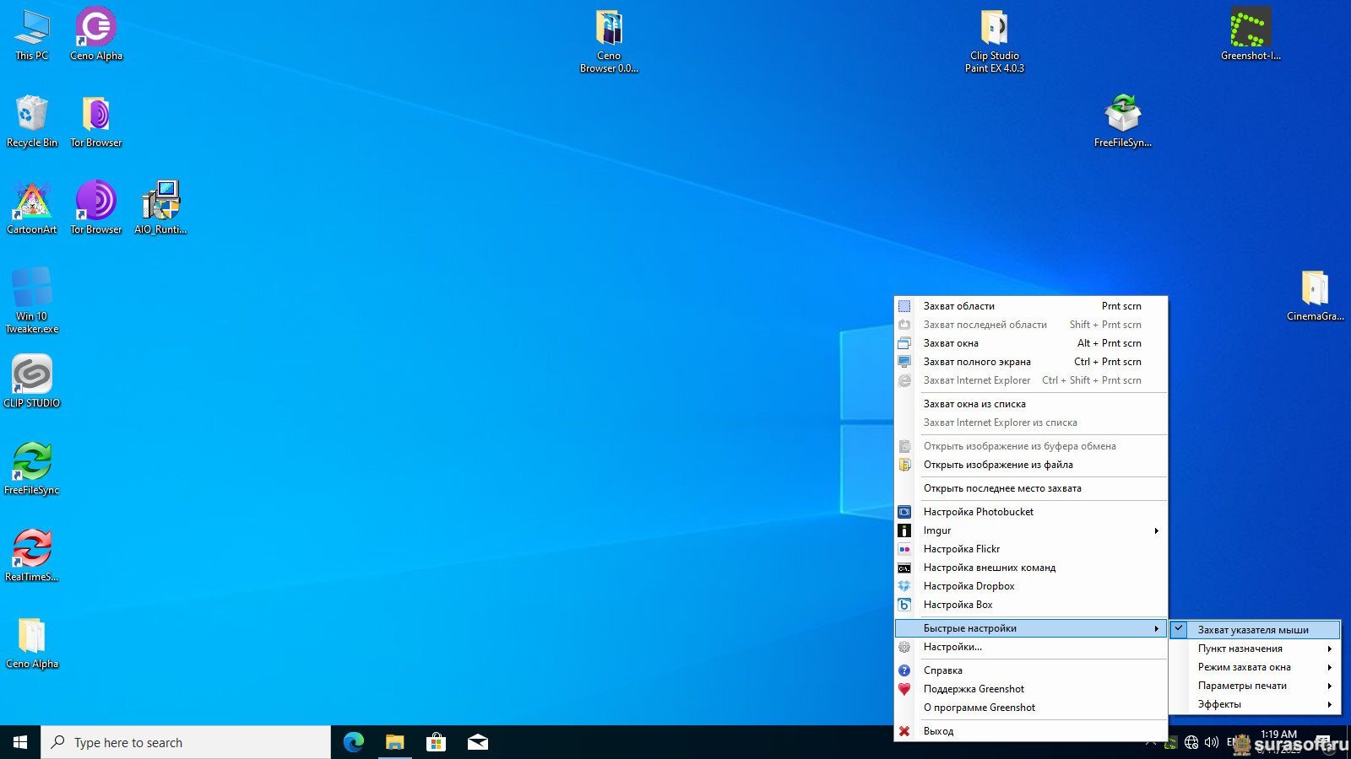Open Microsoft Edge from the taskbar

(353, 742)
